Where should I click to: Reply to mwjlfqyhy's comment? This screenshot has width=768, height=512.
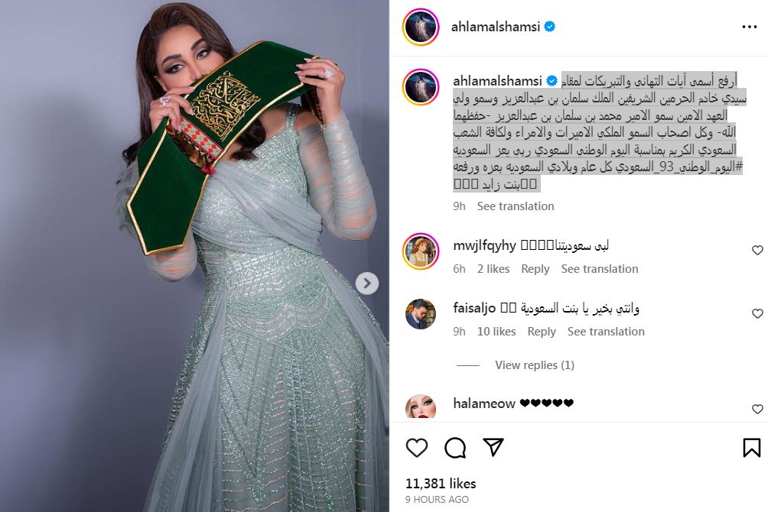point(535,269)
